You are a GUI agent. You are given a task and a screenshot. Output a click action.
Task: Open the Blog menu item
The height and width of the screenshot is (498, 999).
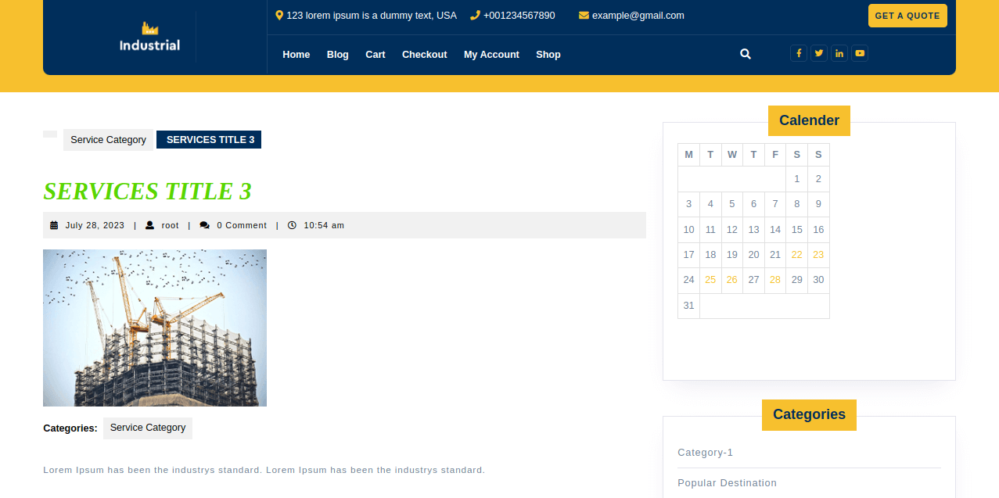pos(337,55)
